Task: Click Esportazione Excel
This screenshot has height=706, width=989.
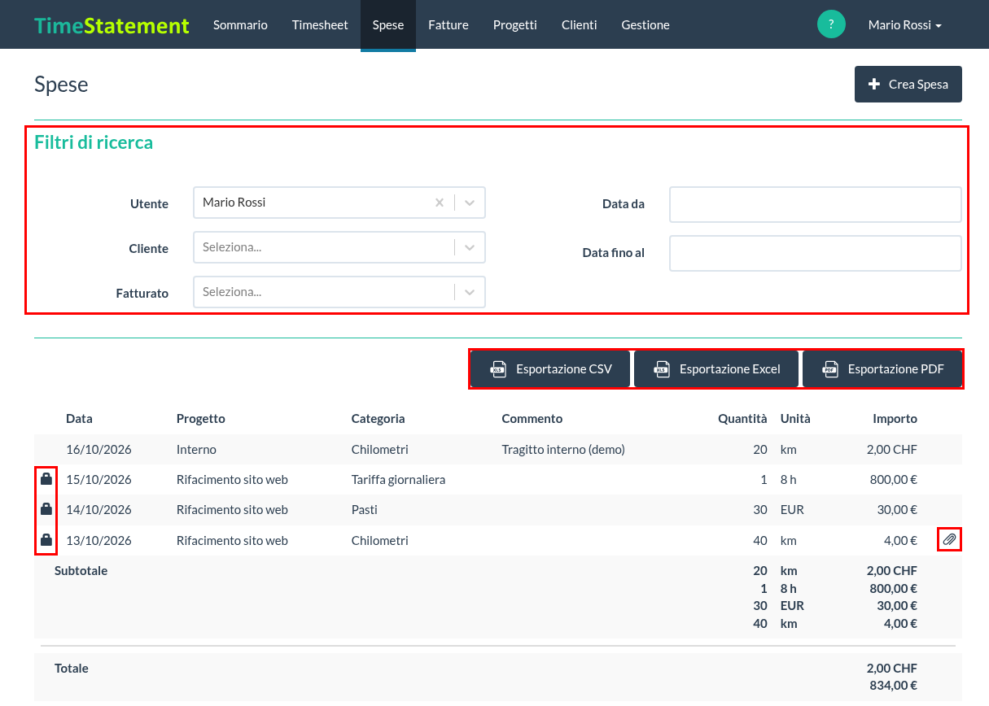Action: (716, 369)
